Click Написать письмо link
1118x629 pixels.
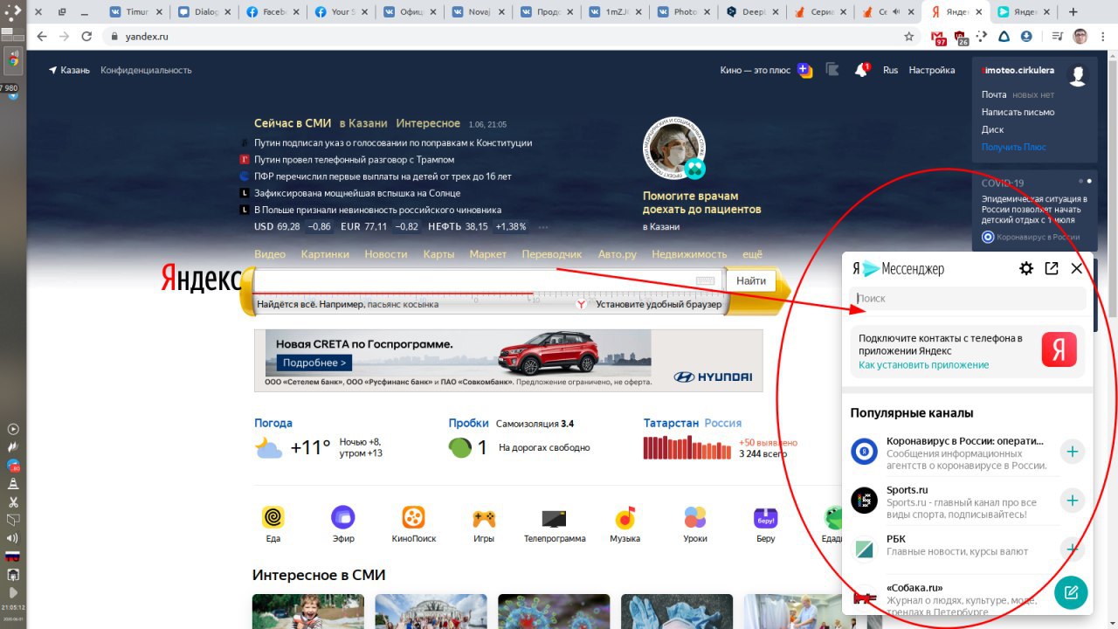coord(1018,112)
